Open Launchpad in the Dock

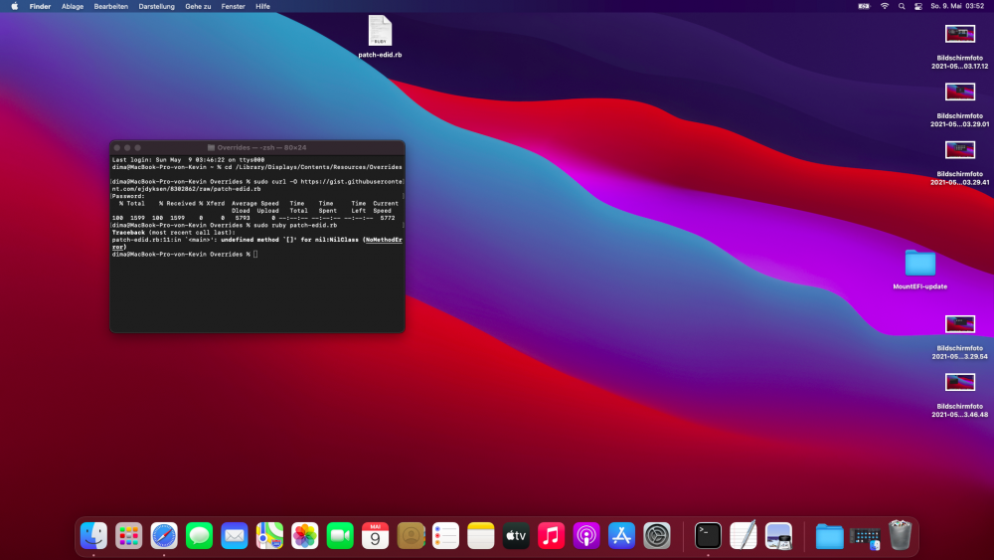point(128,536)
